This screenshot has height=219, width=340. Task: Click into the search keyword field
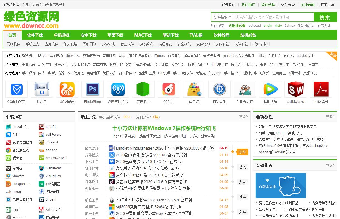pyautogui.click(x=273, y=17)
